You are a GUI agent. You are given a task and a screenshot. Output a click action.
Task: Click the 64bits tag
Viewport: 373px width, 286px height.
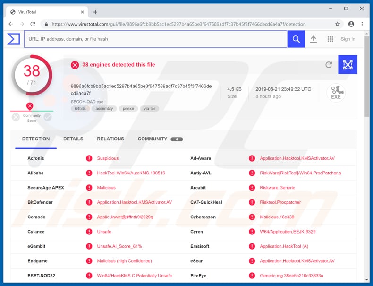pos(80,109)
